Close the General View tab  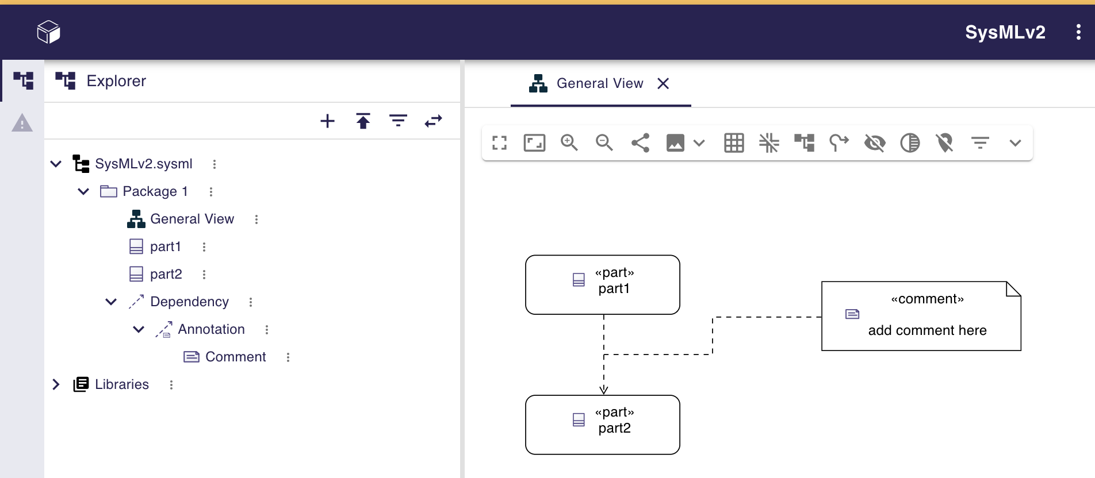coord(663,84)
